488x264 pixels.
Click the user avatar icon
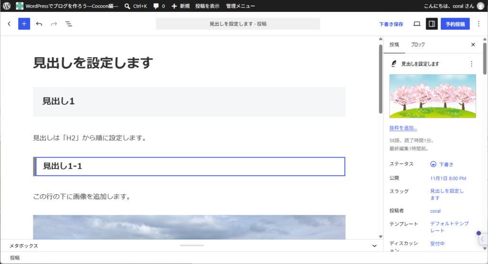[481, 6]
